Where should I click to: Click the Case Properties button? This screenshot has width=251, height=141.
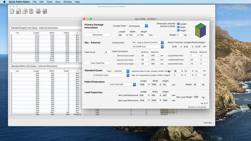[97, 63]
